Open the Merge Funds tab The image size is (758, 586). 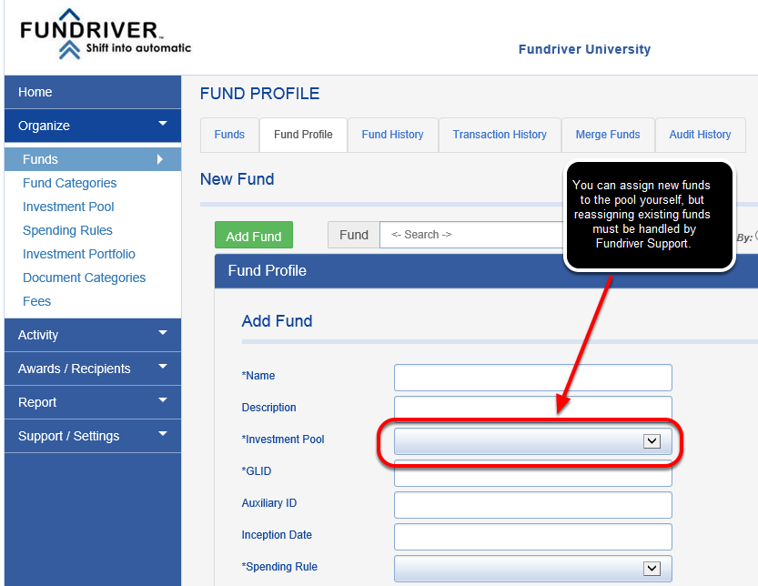(608, 135)
